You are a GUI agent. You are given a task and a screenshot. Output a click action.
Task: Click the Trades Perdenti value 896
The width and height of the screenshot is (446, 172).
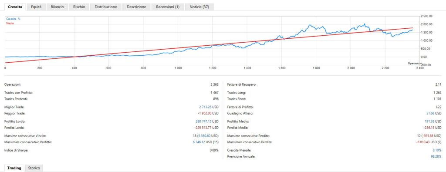pos(216,99)
